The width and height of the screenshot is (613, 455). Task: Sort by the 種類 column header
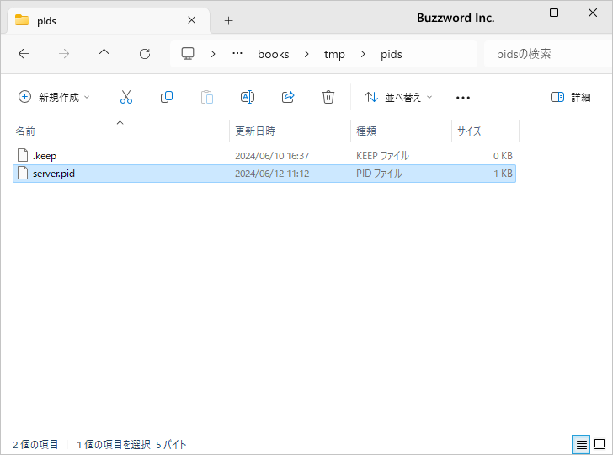tap(401, 131)
